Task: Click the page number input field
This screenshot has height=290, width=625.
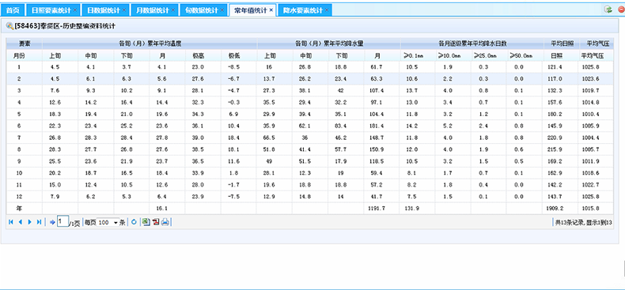Action: point(63,221)
